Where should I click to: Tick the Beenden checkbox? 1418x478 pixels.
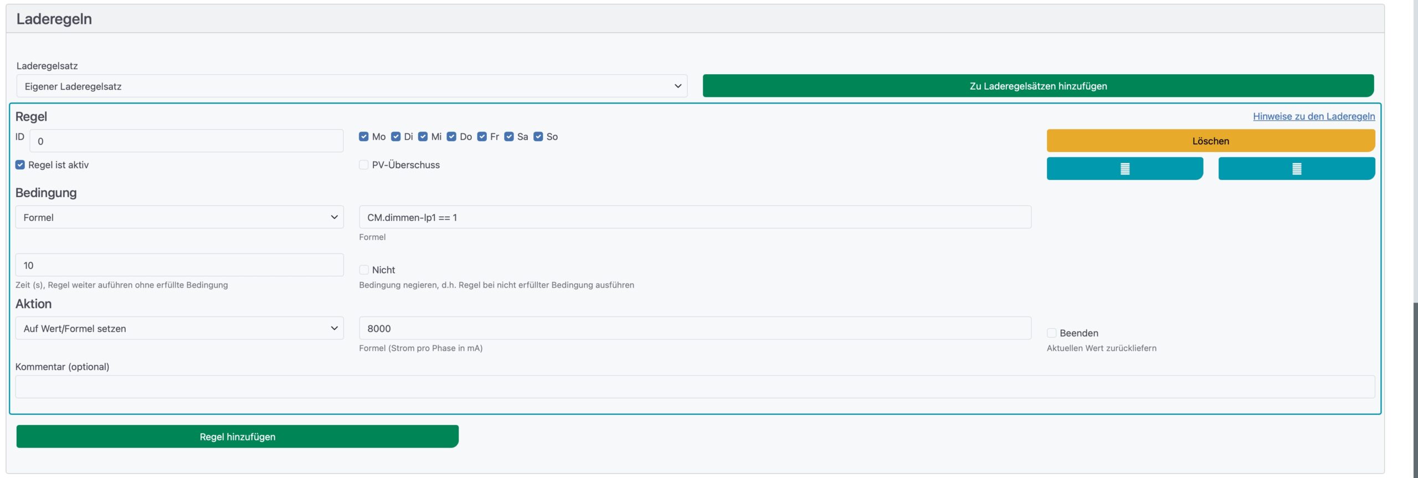[1051, 333]
